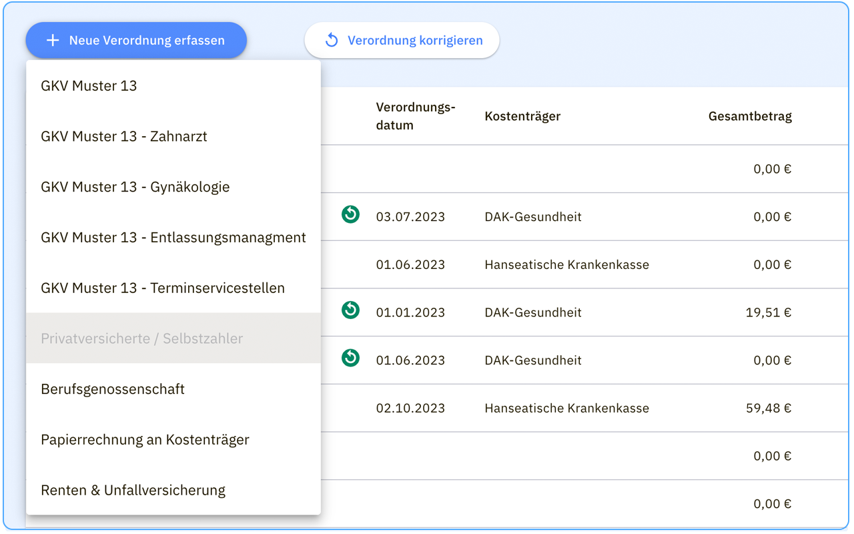854x534 pixels.
Task: Select GKV Muster 13 from the dropdown
Action: [89, 85]
